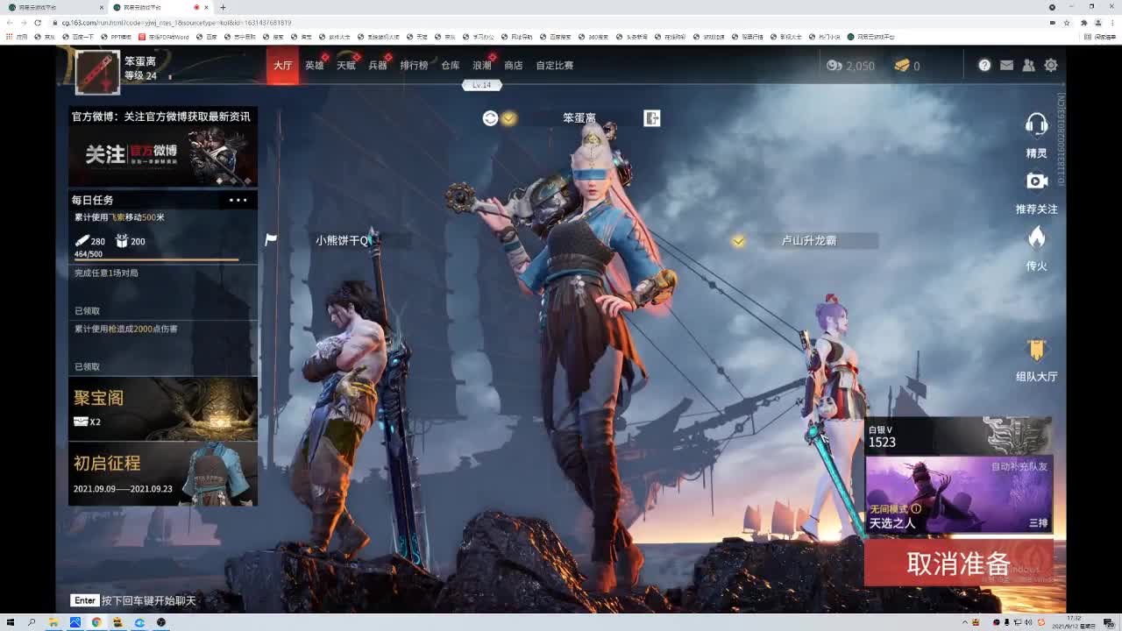
Task: Open the 网易云游戏平台 bookmark
Action: pos(871,37)
